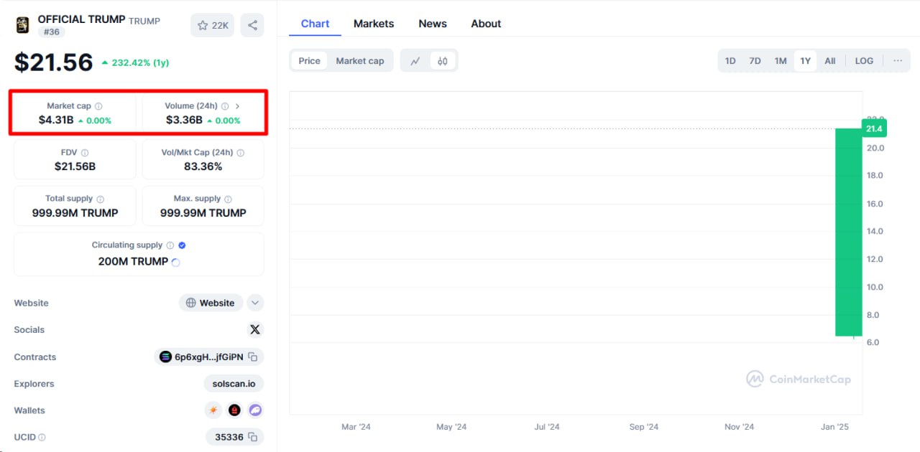Set chart range to 1M
This screenshot has height=452, width=920.
[781, 61]
